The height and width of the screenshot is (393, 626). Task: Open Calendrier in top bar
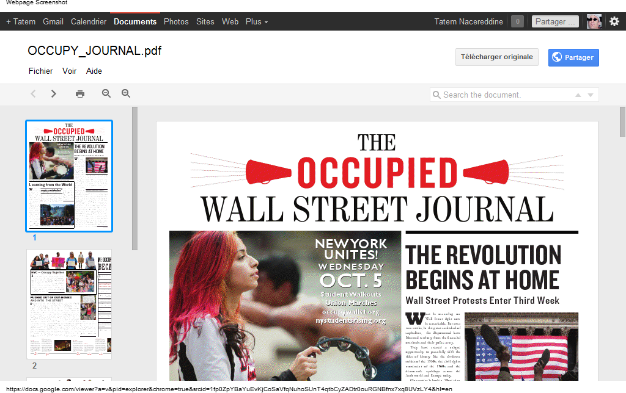coord(89,21)
